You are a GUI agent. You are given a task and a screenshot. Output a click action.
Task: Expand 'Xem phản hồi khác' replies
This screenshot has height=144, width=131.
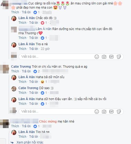point(30,142)
